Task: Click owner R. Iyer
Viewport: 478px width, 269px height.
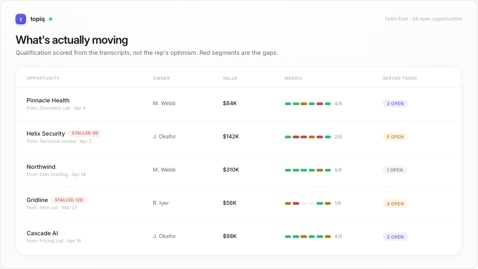Action: (x=160, y=203)
